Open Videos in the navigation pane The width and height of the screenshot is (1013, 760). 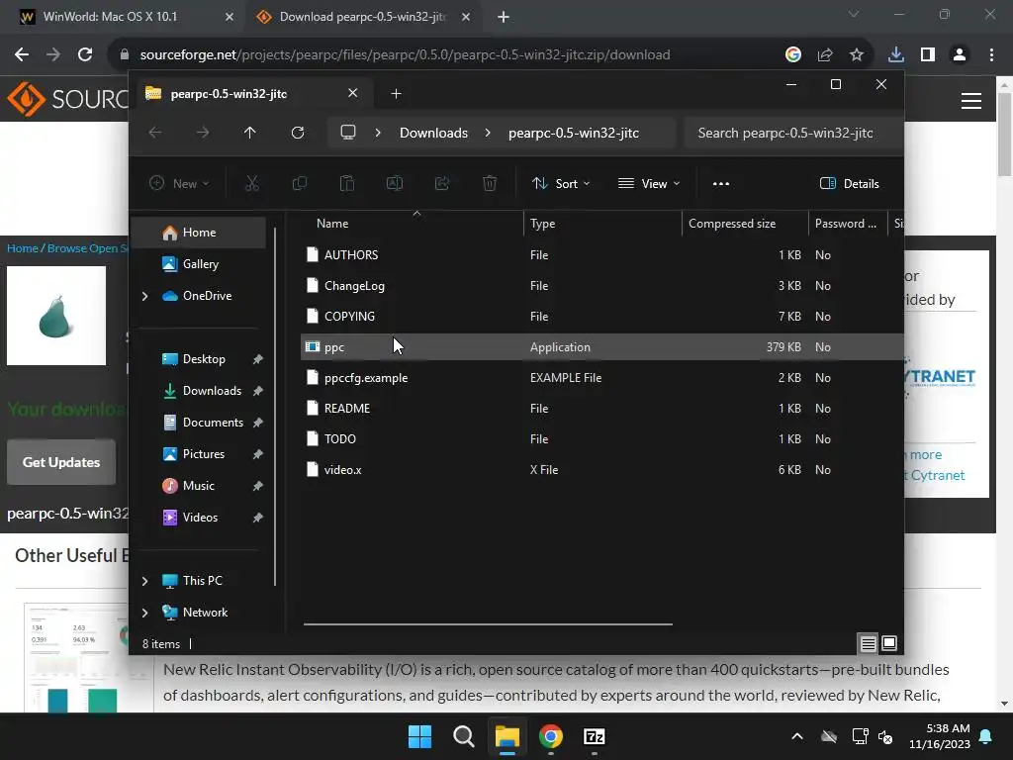click(x=200, y=518)
